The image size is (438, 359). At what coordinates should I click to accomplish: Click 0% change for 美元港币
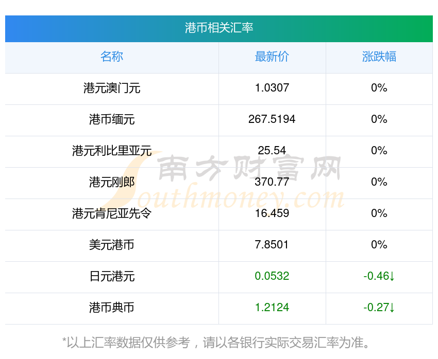pos(379,244)
